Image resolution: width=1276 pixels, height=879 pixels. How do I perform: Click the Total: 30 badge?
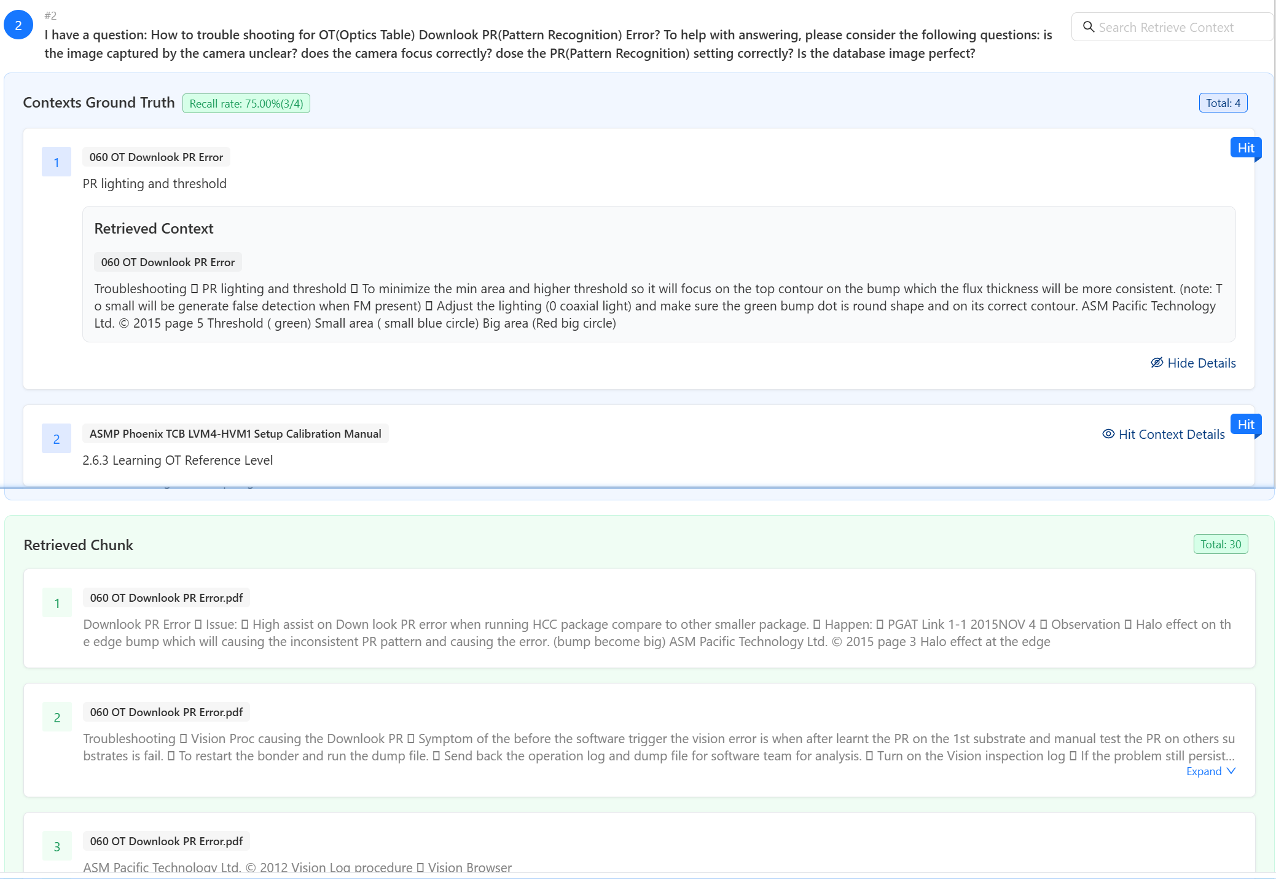(x=1221, y=544)
